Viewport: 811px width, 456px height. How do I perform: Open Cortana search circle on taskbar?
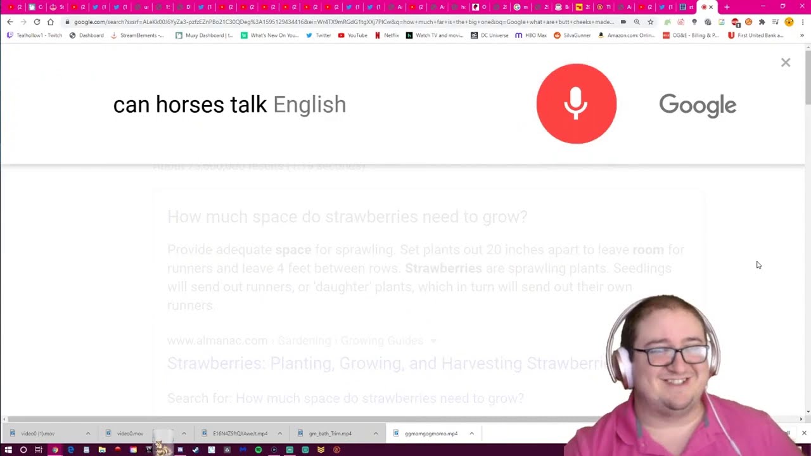[x=23, y=450]
